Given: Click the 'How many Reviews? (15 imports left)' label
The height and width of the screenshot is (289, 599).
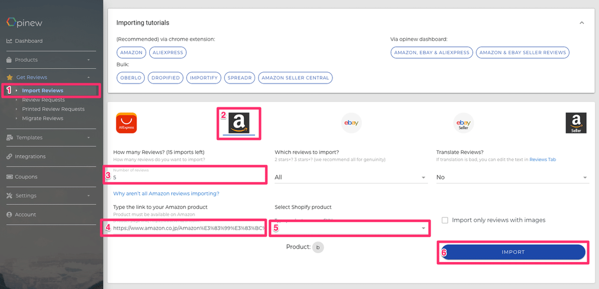Looking at the screenshot, I should coord(159,152).
